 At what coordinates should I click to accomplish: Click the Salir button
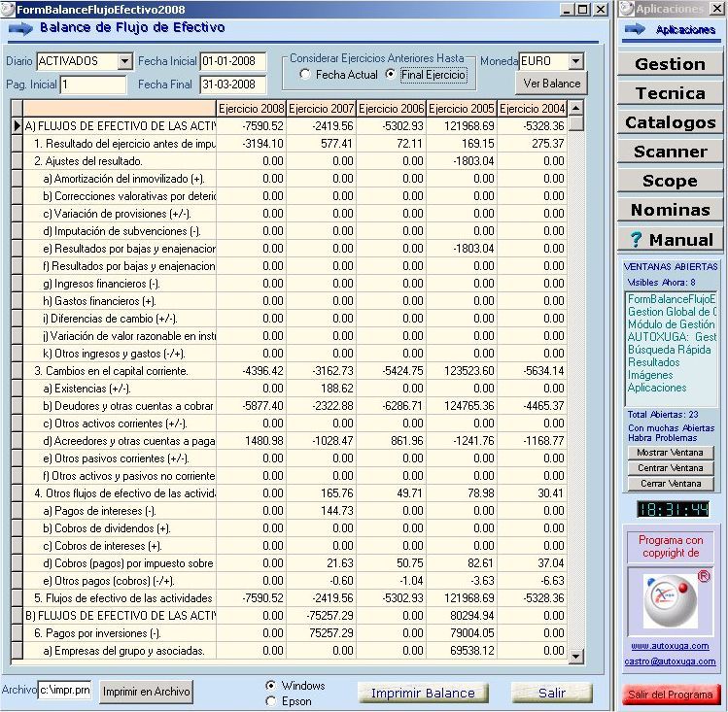pos(551,693)
